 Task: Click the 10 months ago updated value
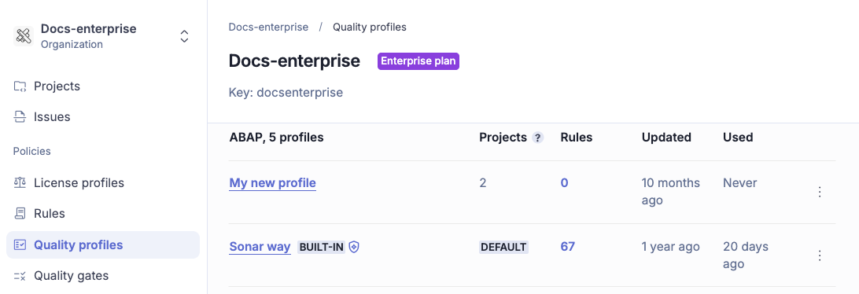coord(670,192)
